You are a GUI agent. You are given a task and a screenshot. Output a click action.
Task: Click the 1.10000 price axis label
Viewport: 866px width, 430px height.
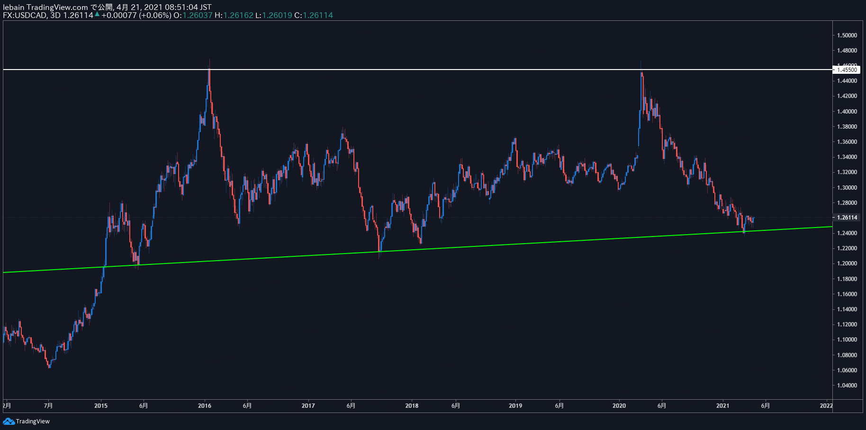[847, 340]
